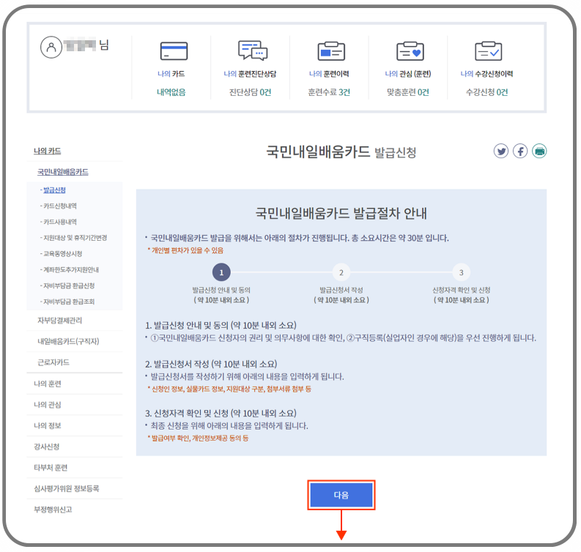581x552 pixels.
Task: Select step 3 circle 신청자격 확인 및 신청
Action: [x=462, y=272]
